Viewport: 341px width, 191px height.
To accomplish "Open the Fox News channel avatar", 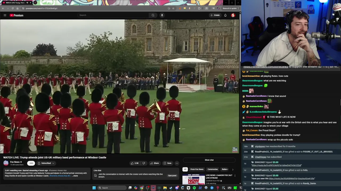I will pyautogui.click(x=6, y=163).
